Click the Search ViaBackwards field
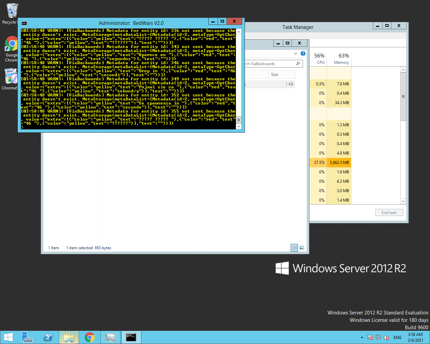The image size is (430, 344). tap(269, 64)
